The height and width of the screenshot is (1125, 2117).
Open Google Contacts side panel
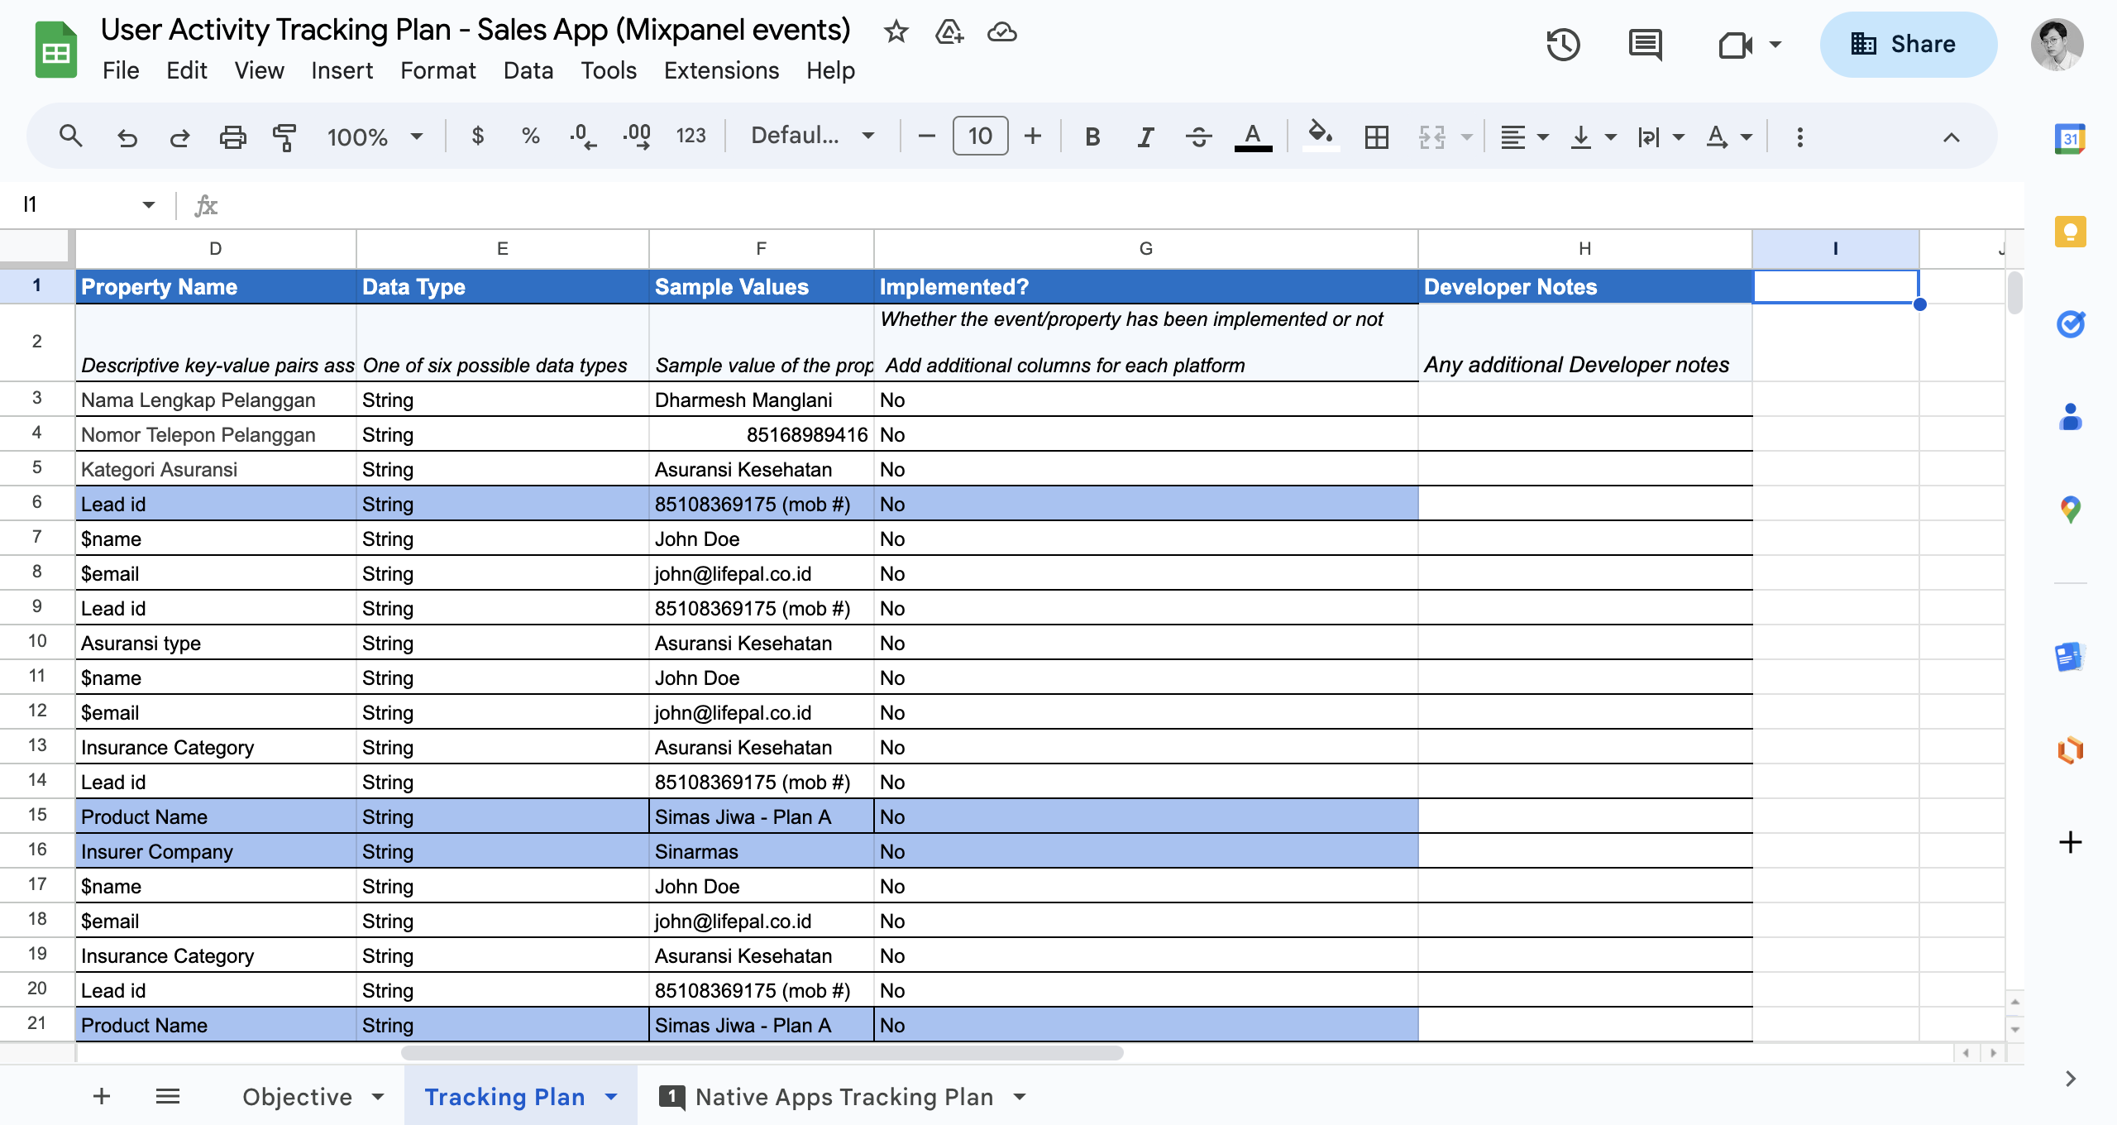click(x=2070, y=417)
